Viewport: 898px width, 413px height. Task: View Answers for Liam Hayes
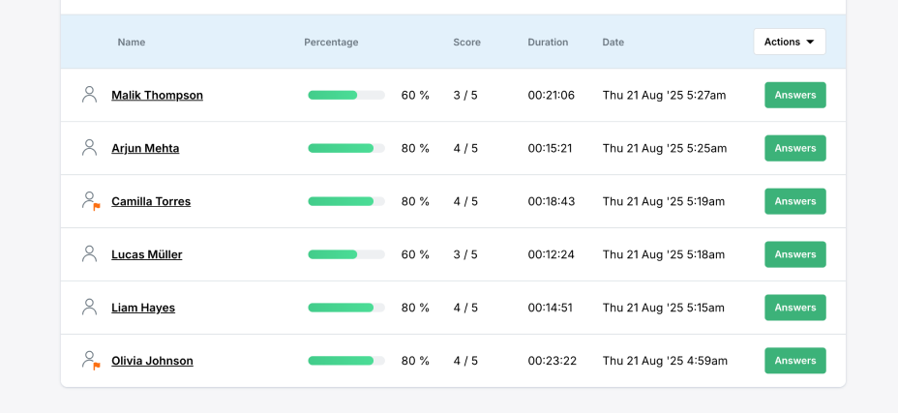coord(794,308)
